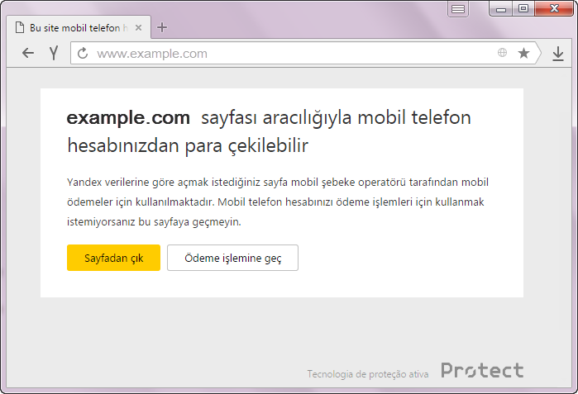Click the bold 'example.com' heading text
This screenshot has height=394, width=578.
coord(128,118)
